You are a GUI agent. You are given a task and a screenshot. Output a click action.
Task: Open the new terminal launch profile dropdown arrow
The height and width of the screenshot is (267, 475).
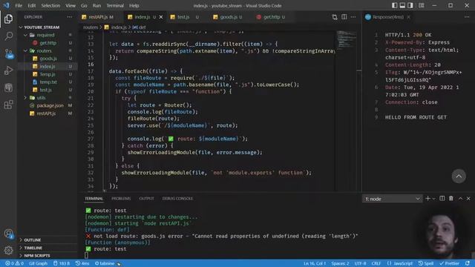pos(433,199)
